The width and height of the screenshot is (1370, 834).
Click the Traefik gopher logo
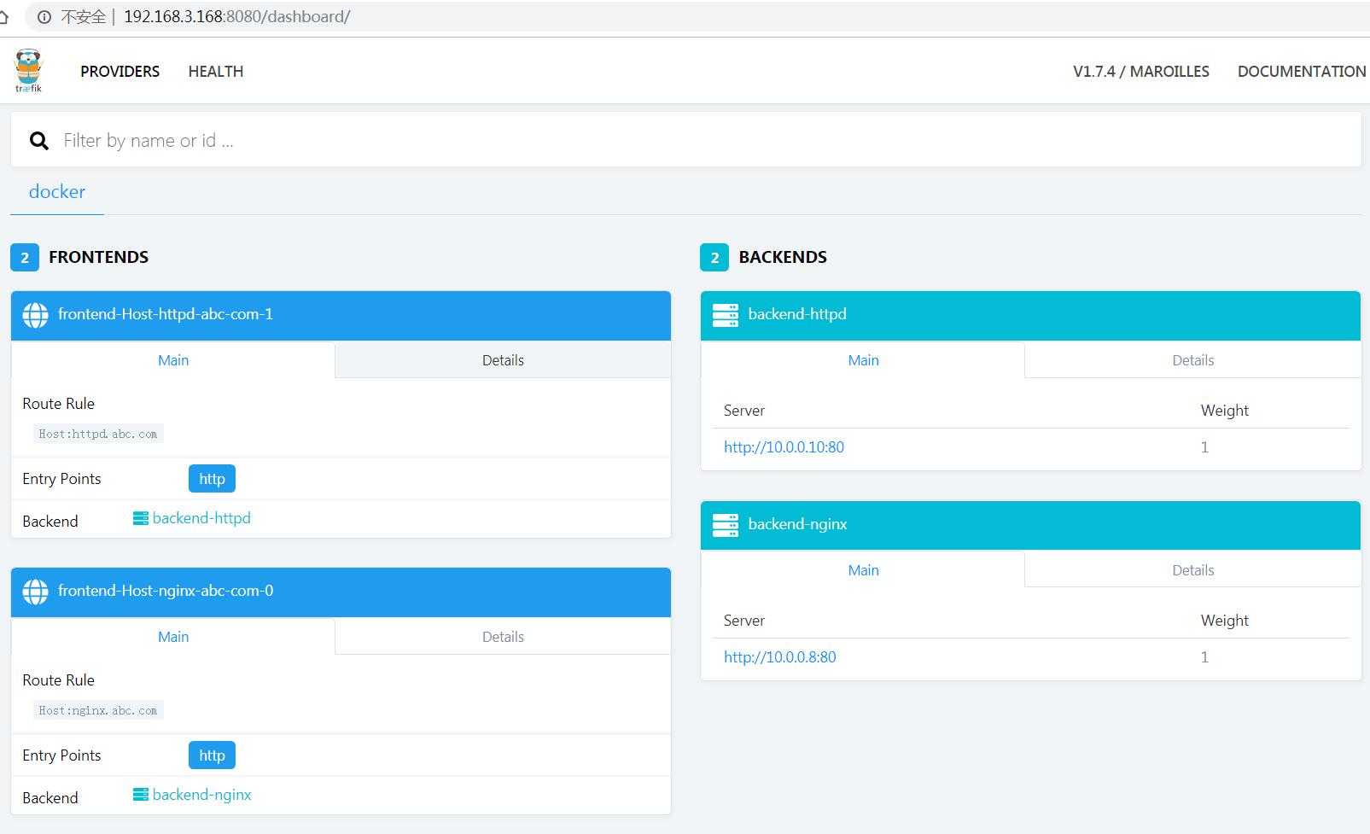coord(28,71)
